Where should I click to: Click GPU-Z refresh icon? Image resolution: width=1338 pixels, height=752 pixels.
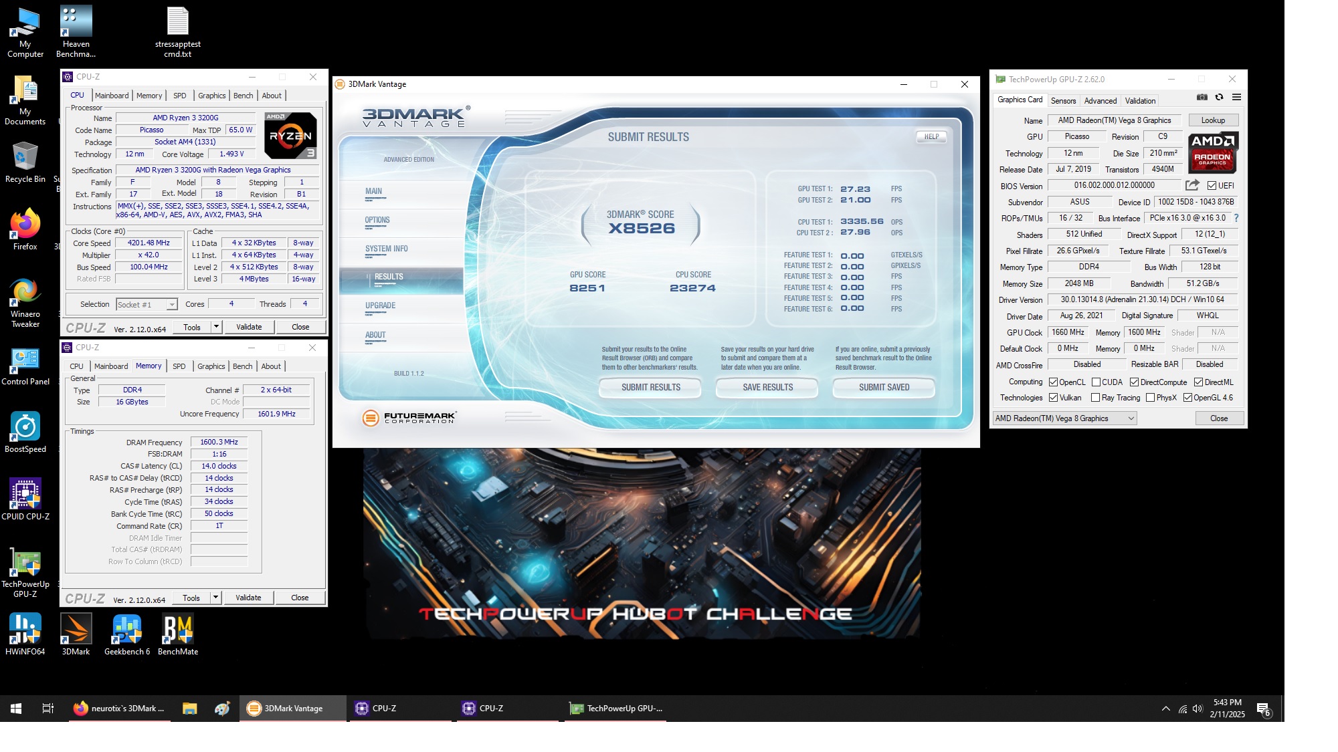[x=1219, y=98]
